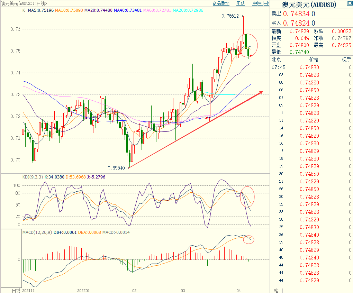Viewport: 353px width, 293px height.
Task: Select the :14 tick row
Action: tap(311, 128)
